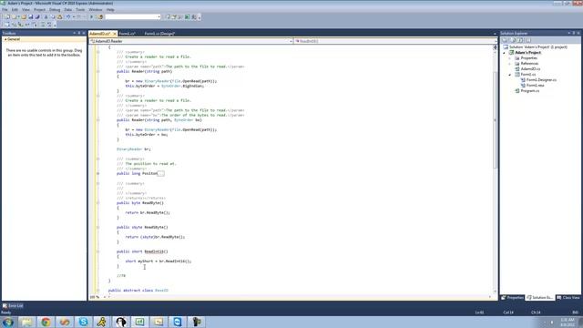This screenshot has width=583, height=328.
Task: Click the Visual C# taskbar icon
Action: (x=139, y=322)
